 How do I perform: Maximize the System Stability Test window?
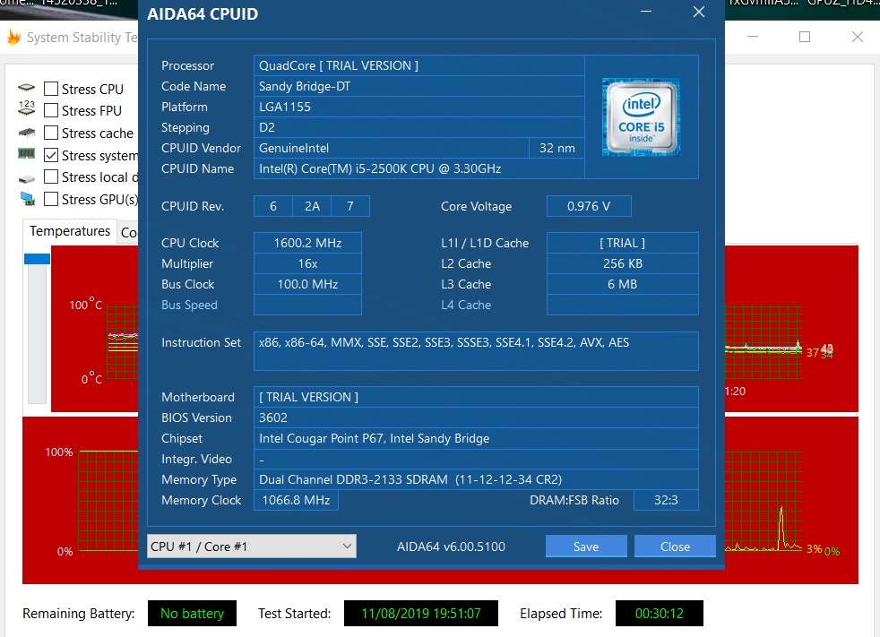[804, 37]
